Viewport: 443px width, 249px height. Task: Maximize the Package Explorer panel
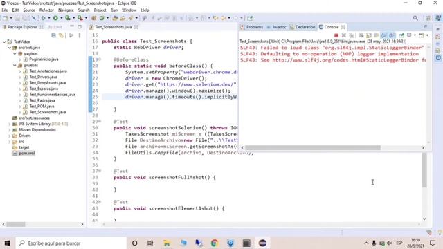(80, 26)
